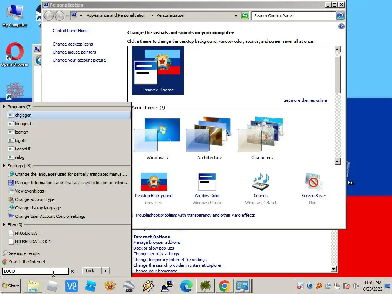Screen dimensions: 392x294
Task: Open Control Panel Home link
Action: [70, 31]
